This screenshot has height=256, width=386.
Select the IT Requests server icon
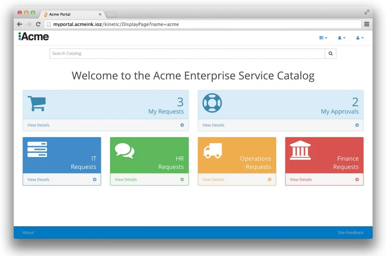37,149
